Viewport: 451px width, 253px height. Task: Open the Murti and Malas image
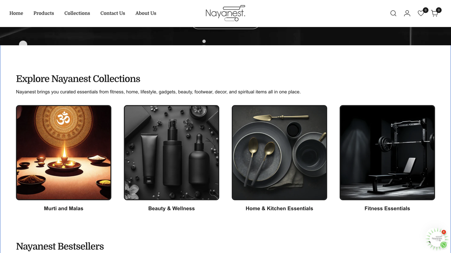click(x=64, y=153)
